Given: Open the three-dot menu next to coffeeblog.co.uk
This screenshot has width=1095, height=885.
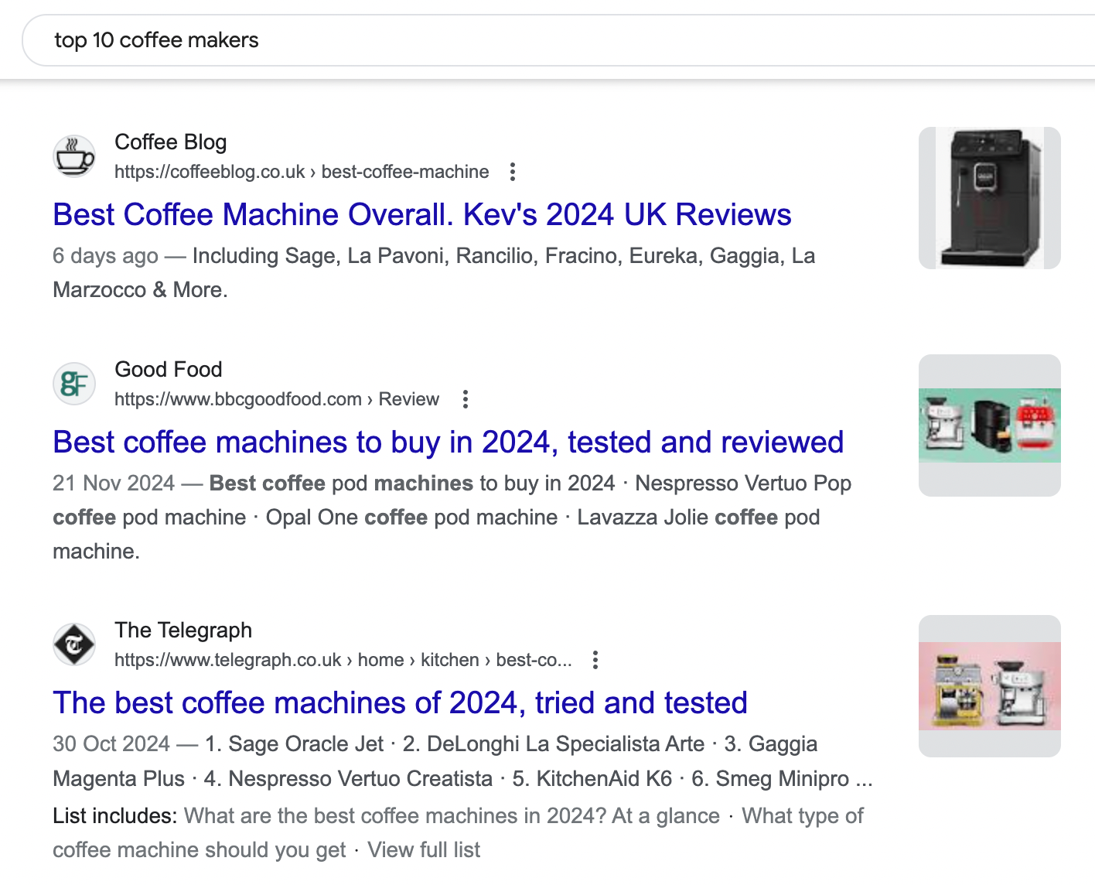Looking at the screenshot, I should click(x=513, y=172).
